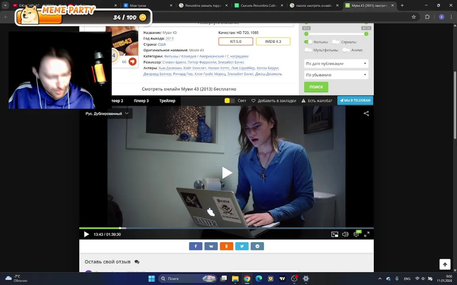
Task: Share on Odnoklassniki orange button
Action: tap(227, 246)
